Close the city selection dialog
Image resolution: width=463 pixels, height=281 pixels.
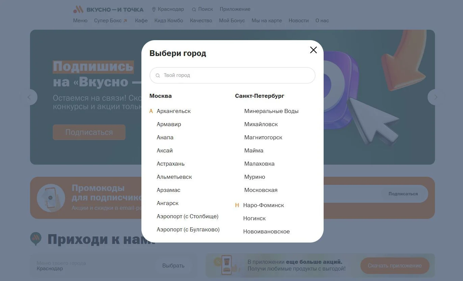pyautogui.click(x=313, y=50)
